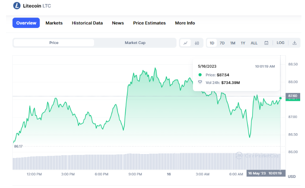Image resolution: width=305 pixels, height=188 pixels.
Task: Open the News tab
Action: point(118,23)
